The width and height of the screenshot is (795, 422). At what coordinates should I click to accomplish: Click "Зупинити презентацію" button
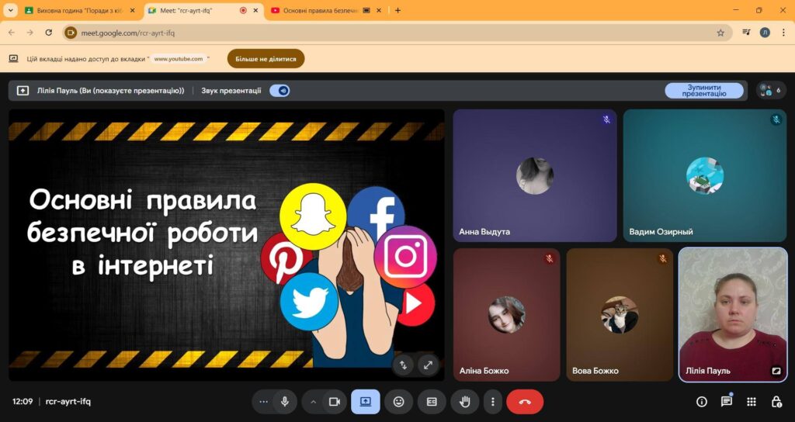click(x=703, y=91)
